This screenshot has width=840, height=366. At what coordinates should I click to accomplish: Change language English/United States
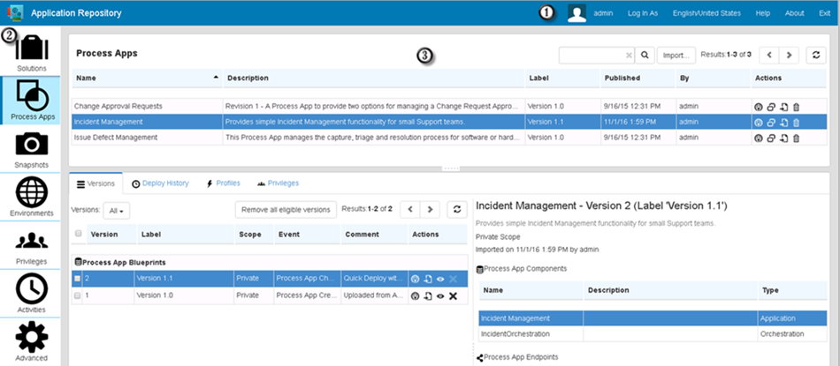706,13
